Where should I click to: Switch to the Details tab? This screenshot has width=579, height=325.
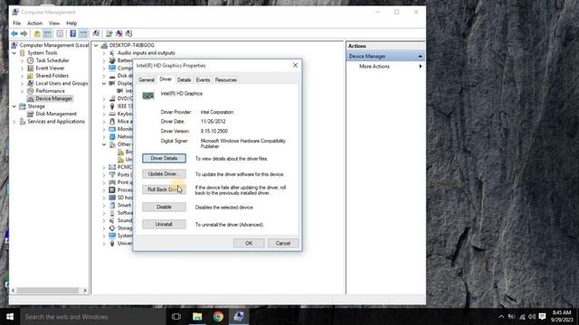(x=184, y=80)
